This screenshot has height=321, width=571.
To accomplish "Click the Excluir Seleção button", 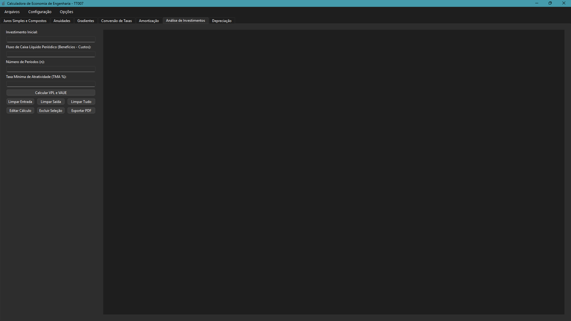I will click(51, 111).
